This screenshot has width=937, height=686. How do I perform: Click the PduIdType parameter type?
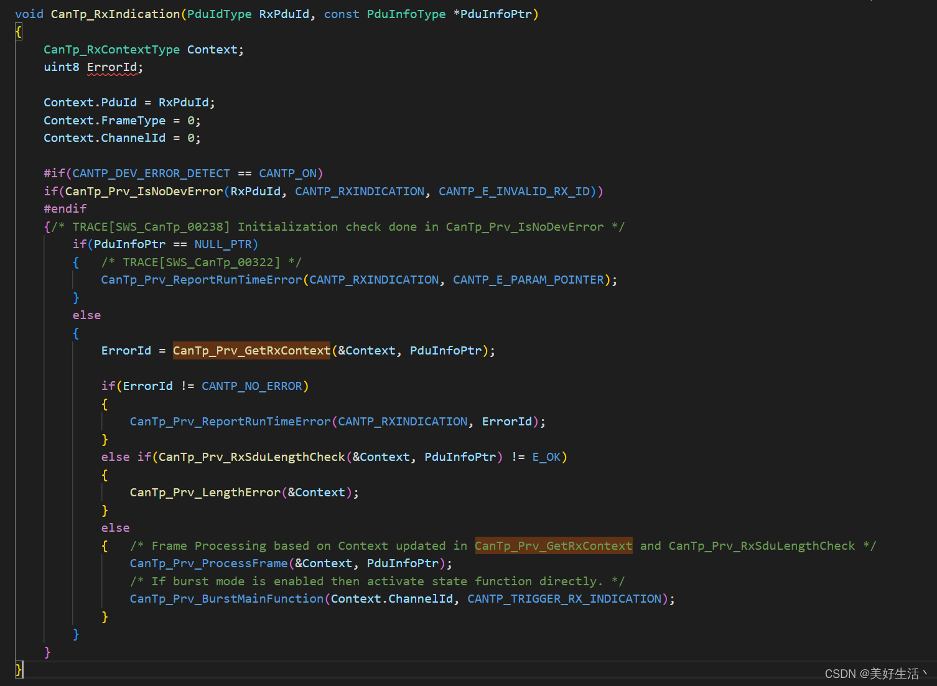pyautogui.click(x=220, y=14)
